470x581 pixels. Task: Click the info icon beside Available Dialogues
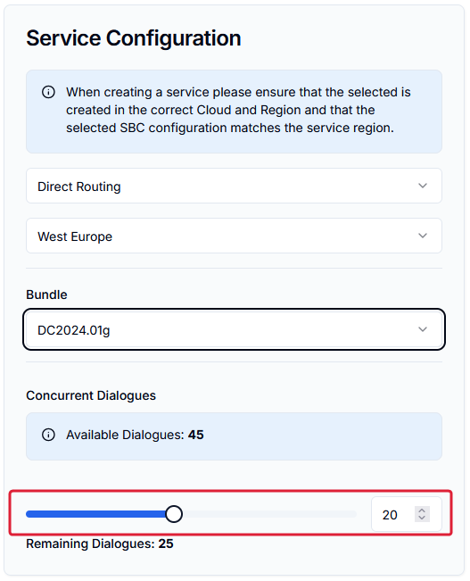48,435
